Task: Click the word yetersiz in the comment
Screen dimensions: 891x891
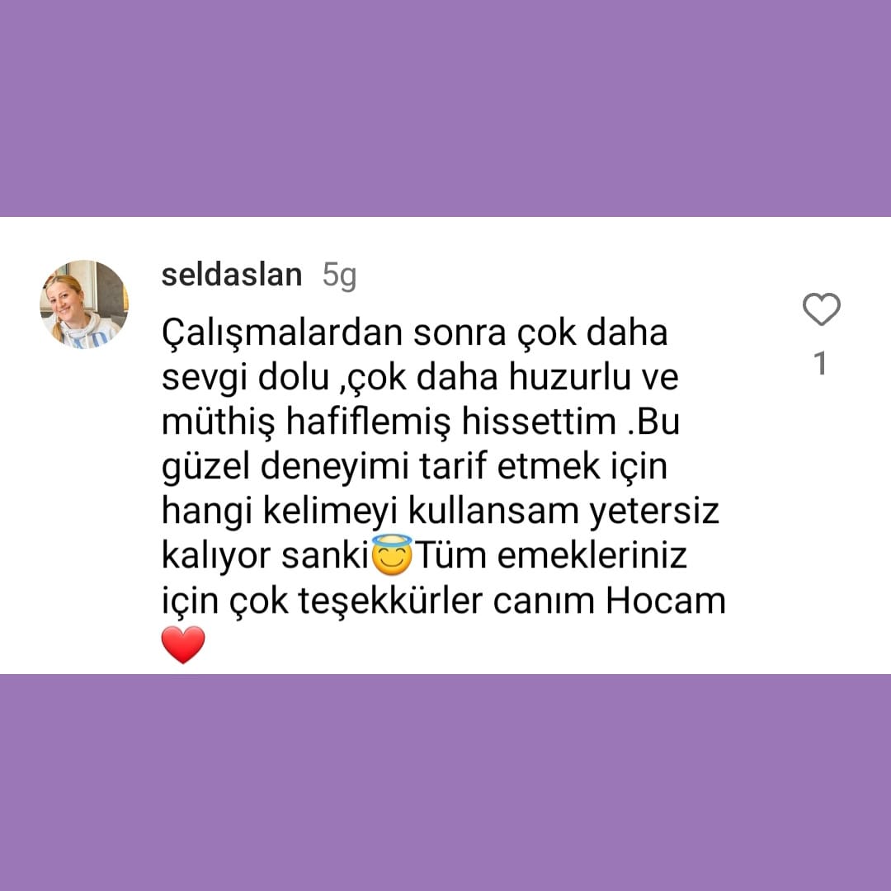Action: [x=654, y=512]
